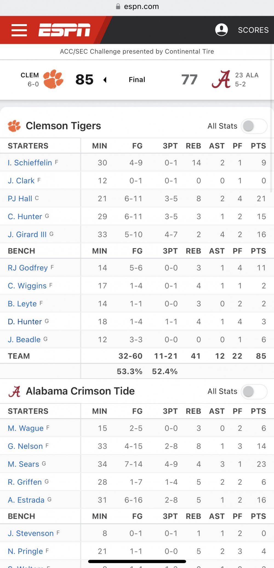This screenshot has width=274, height=568.
Task: Open the user profile icon
Action: [221, 30]
